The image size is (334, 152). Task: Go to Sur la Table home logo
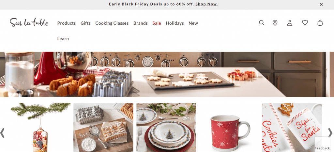point(29,22)
